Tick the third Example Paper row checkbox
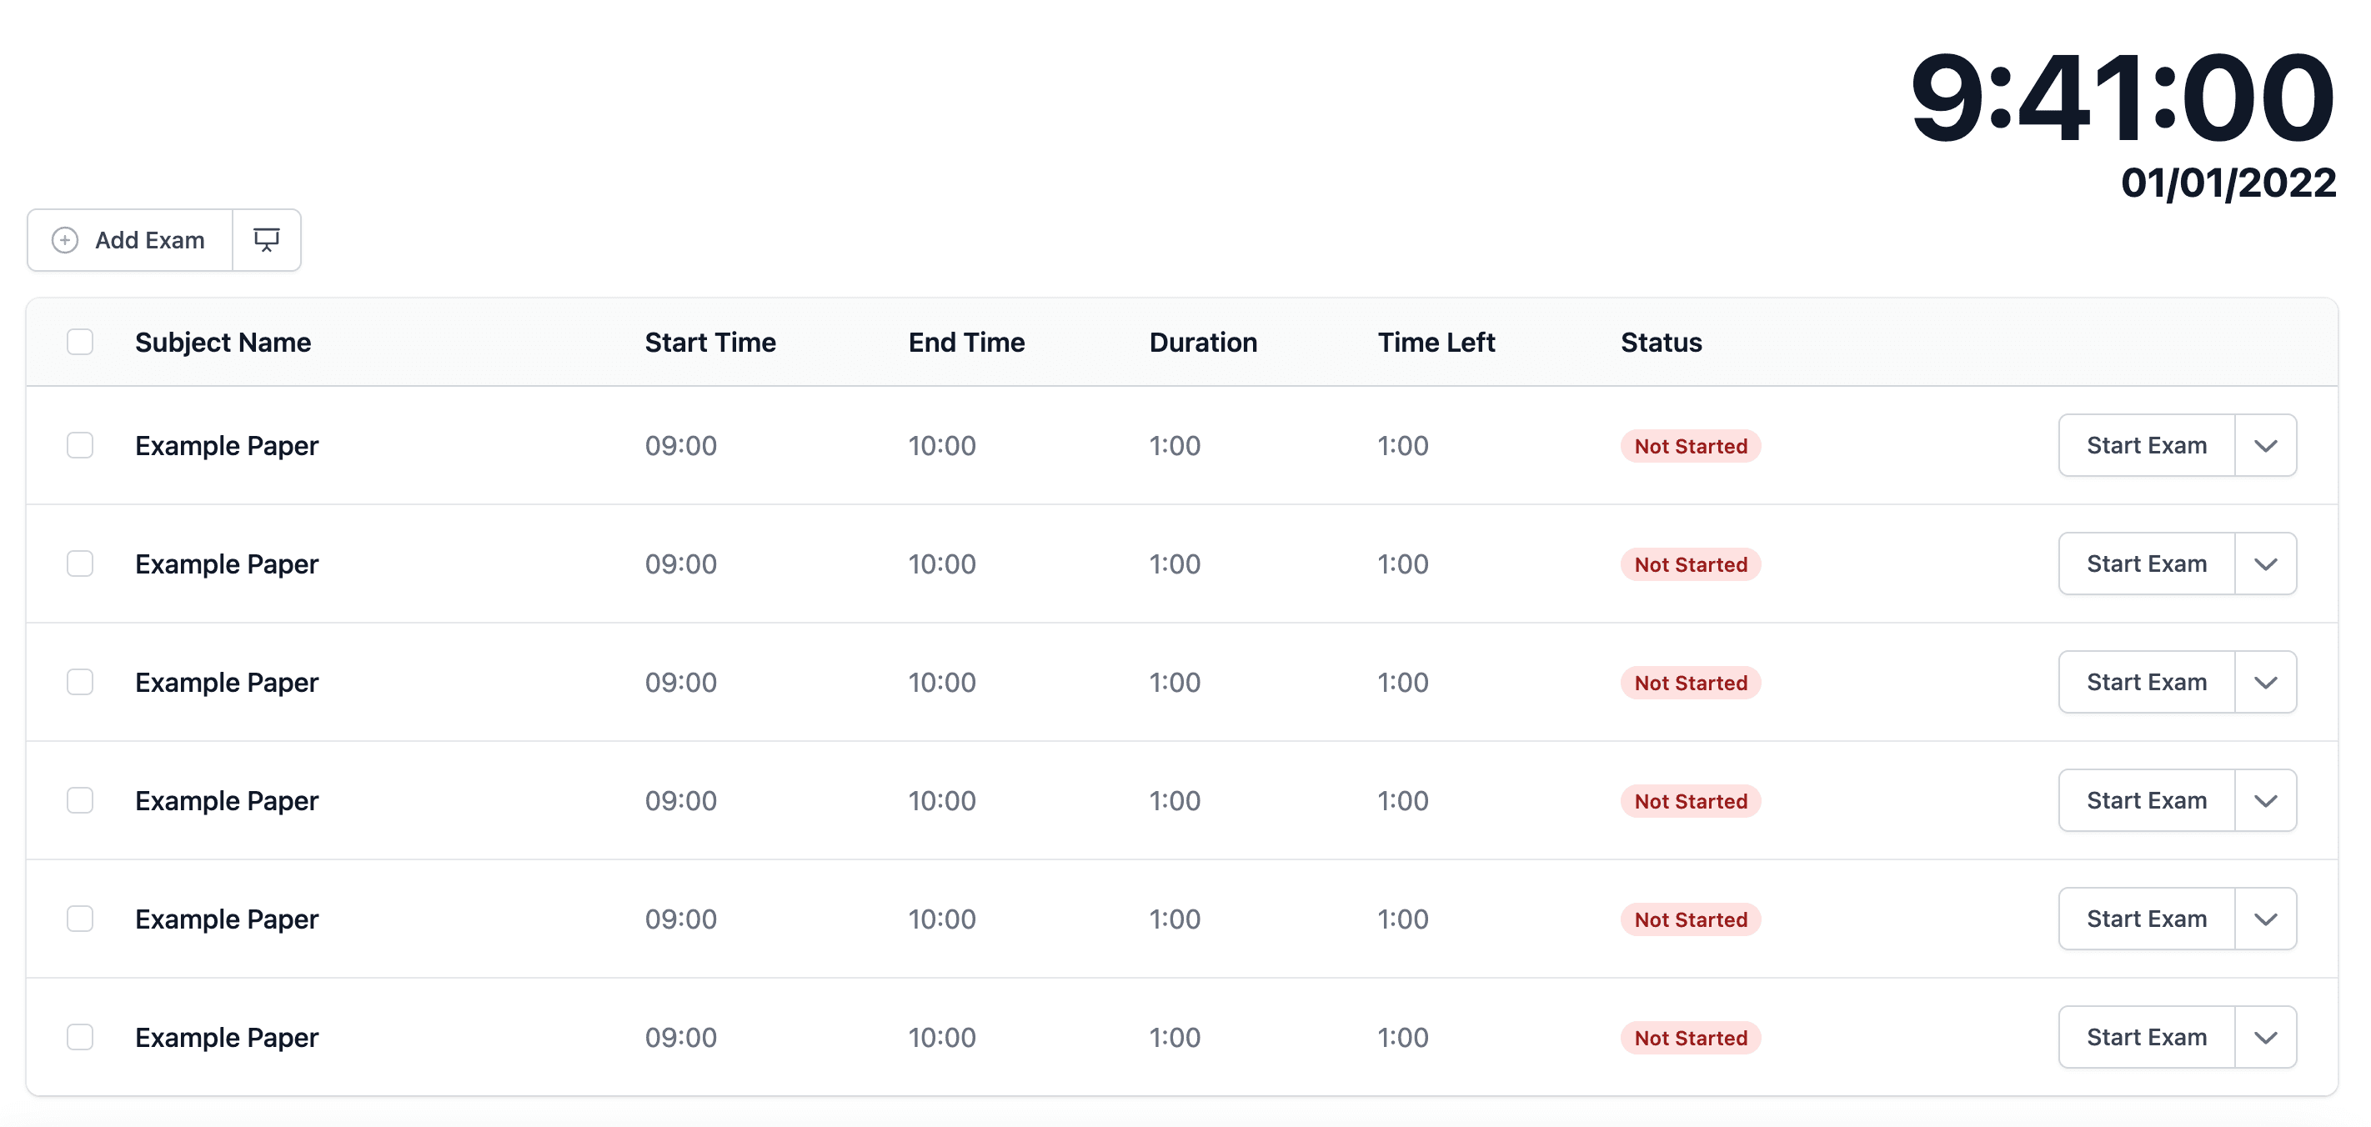Image resolution: width=2371 pixels, height=1127 pixels. click(80, 683)
